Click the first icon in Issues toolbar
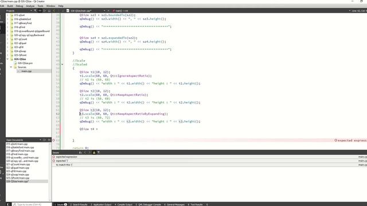 click(x=80, y=153)
